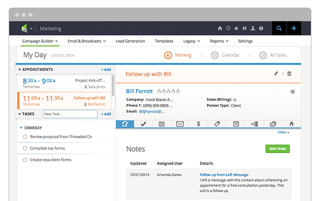This screenshot has height=201, width=313.
Task: Click the plus quick-add icon
Action: 294,28
